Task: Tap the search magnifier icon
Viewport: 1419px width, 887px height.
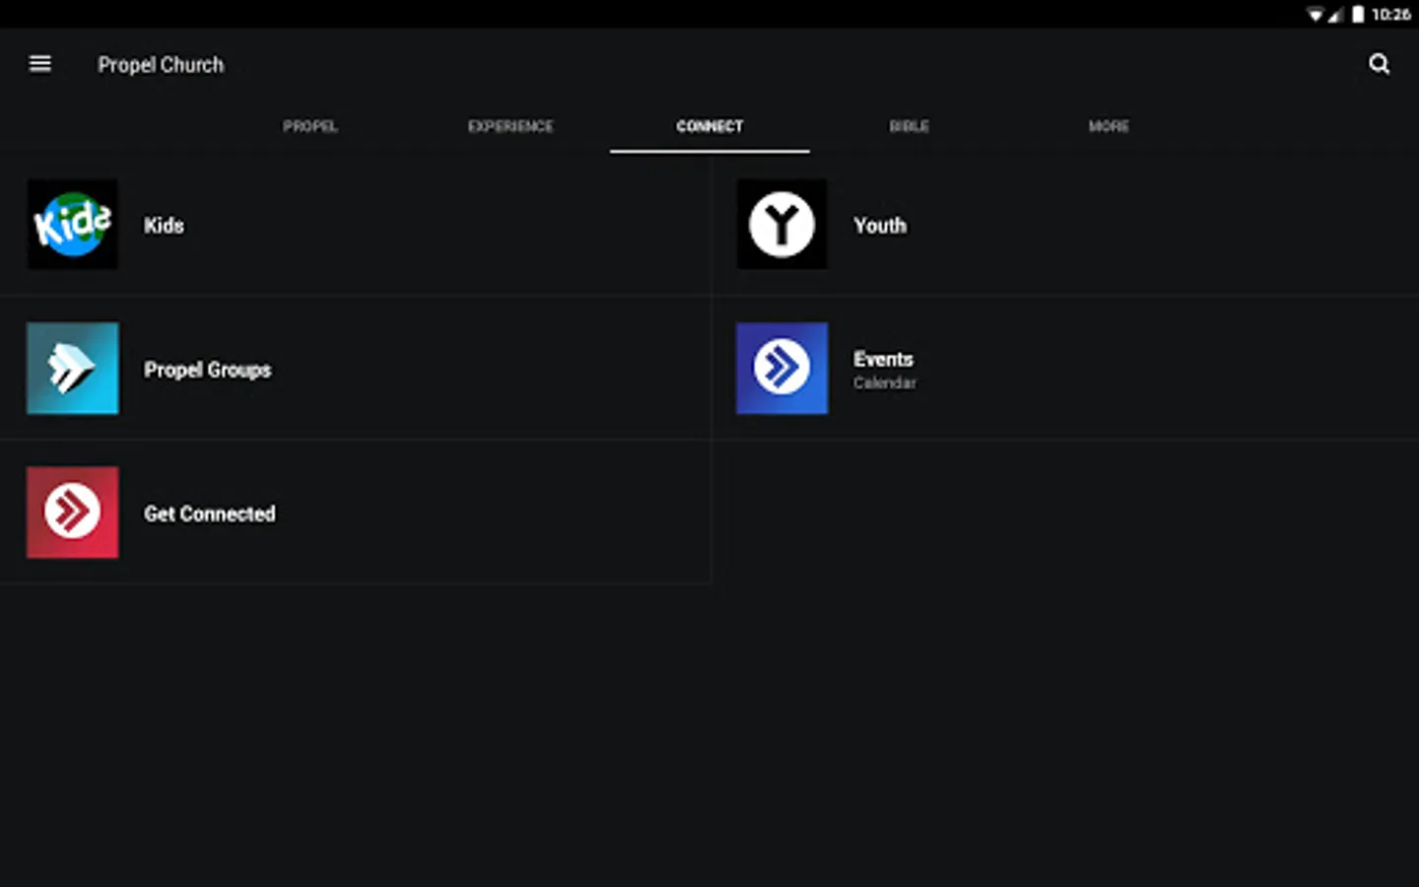Action: coord(1379,64)
